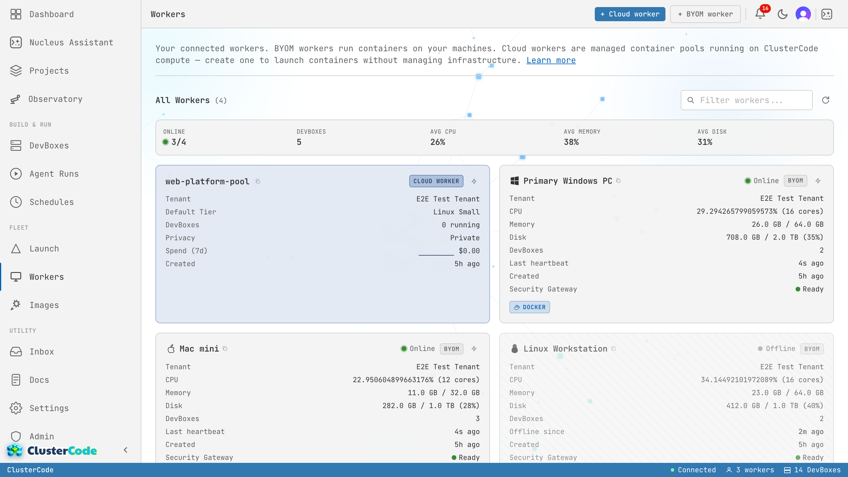Click 3 workers in status bar

click(x=750, y=470)
